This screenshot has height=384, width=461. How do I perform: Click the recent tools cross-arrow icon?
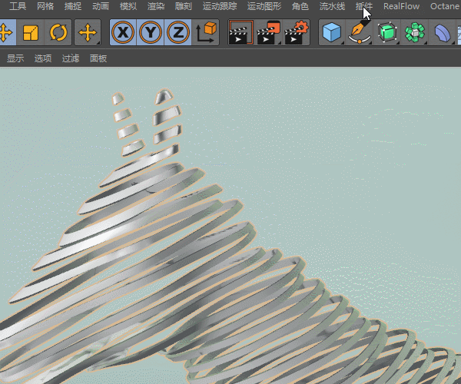pos(88,32)
